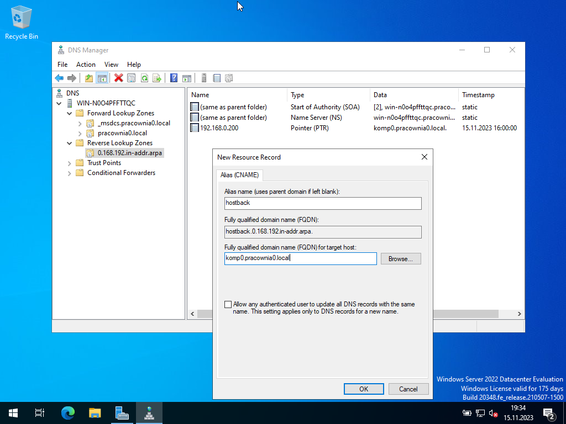The width and height of the screenshot is (566, 424).
Task: Open the View menu
Action: [111, 65]
